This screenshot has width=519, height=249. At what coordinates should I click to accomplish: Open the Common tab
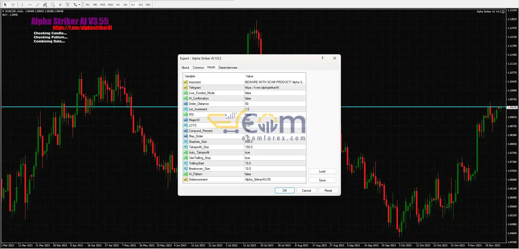click(198, 68)
